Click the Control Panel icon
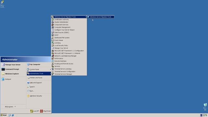Viewport: 208px width, 117px height. 28,69
